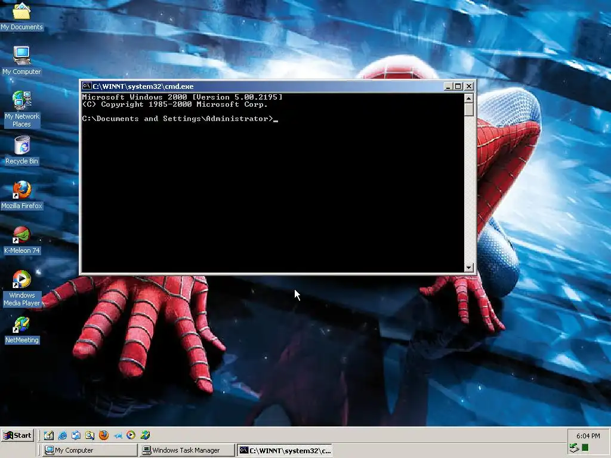Select the Windows Media Player desktop shortcut
Image resolution: width=611 pixels, height=458 pixels.
21,288
